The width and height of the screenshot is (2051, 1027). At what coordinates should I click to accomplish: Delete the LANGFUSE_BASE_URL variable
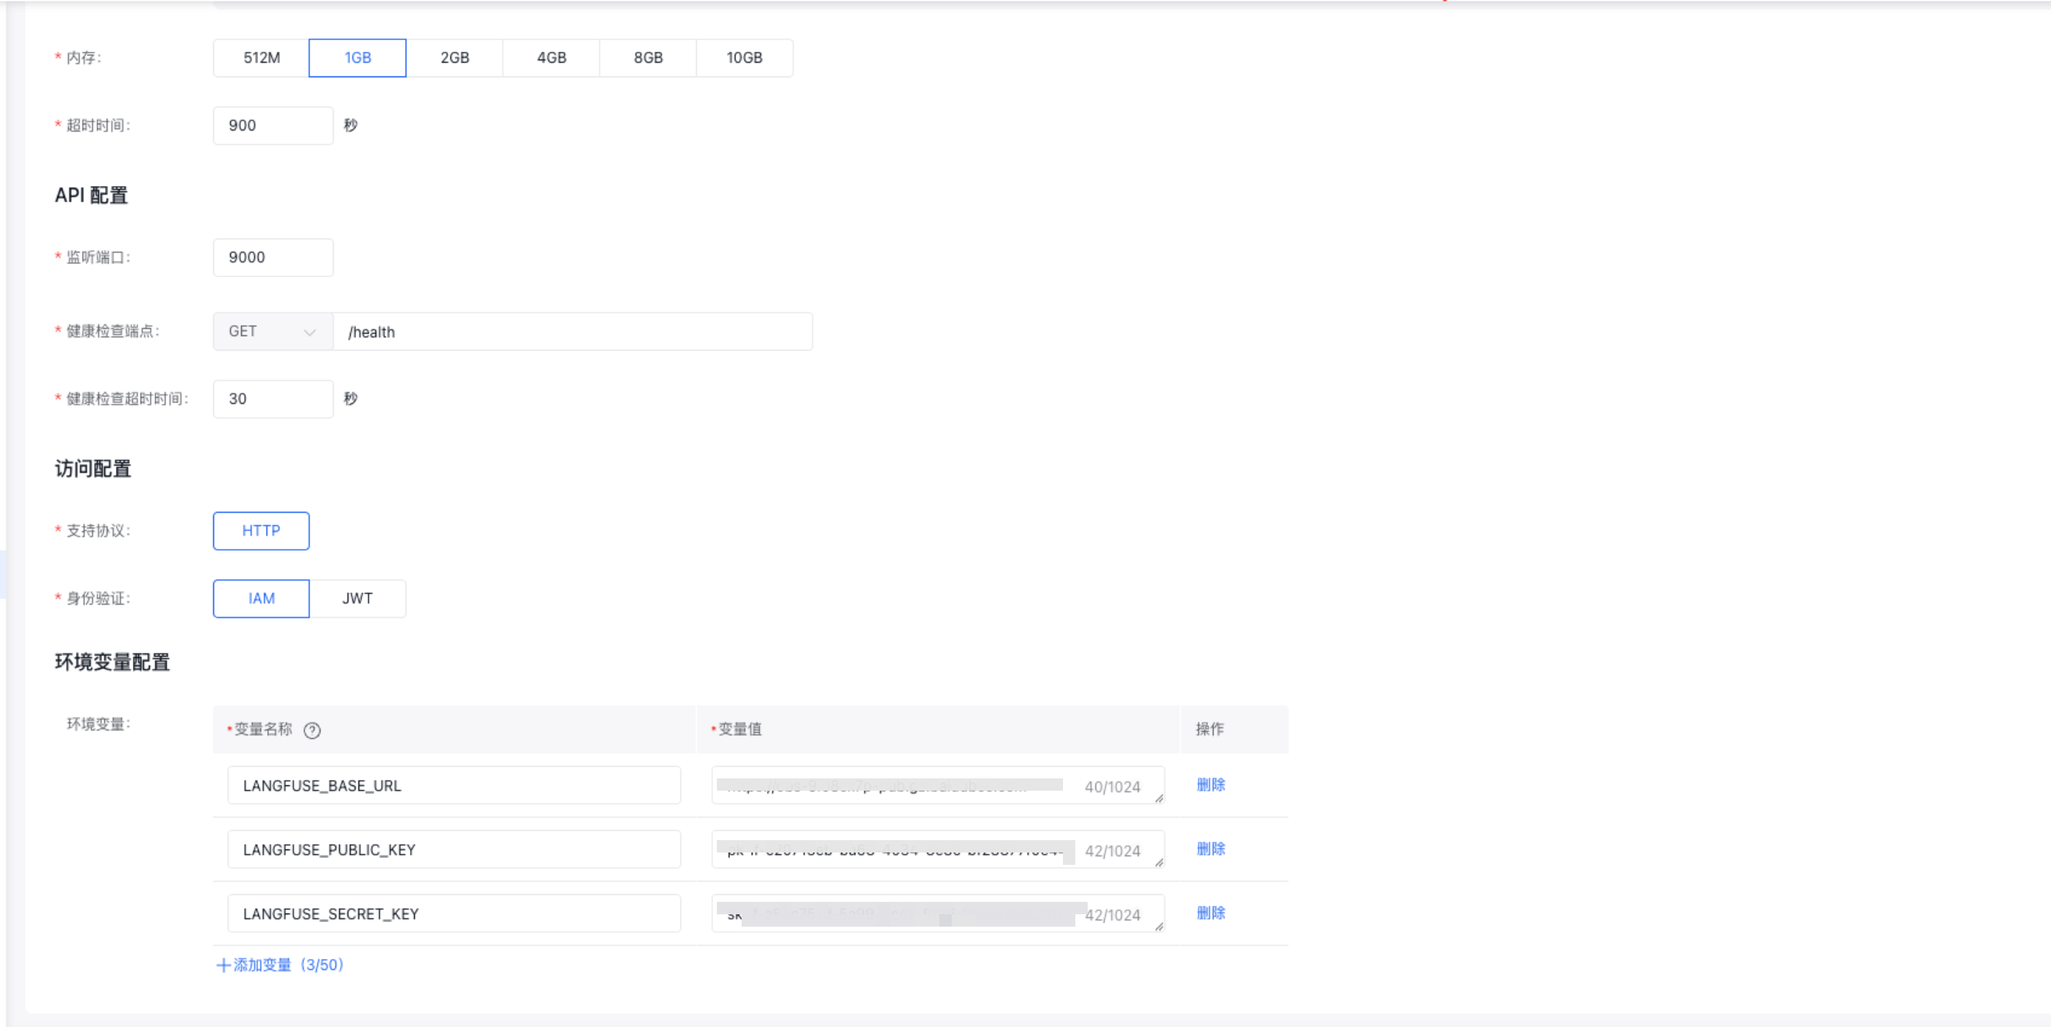[x=1211, y=785]
